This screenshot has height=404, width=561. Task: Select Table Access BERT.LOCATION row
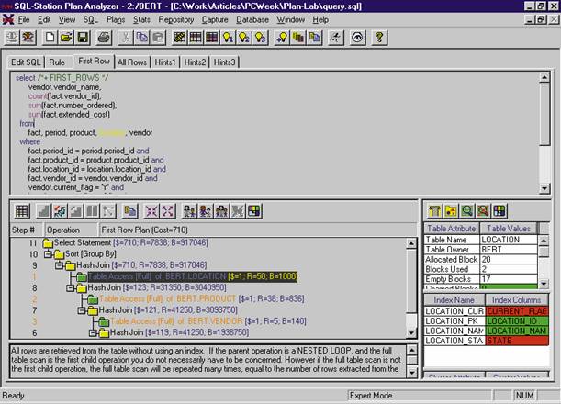point(193,276)
